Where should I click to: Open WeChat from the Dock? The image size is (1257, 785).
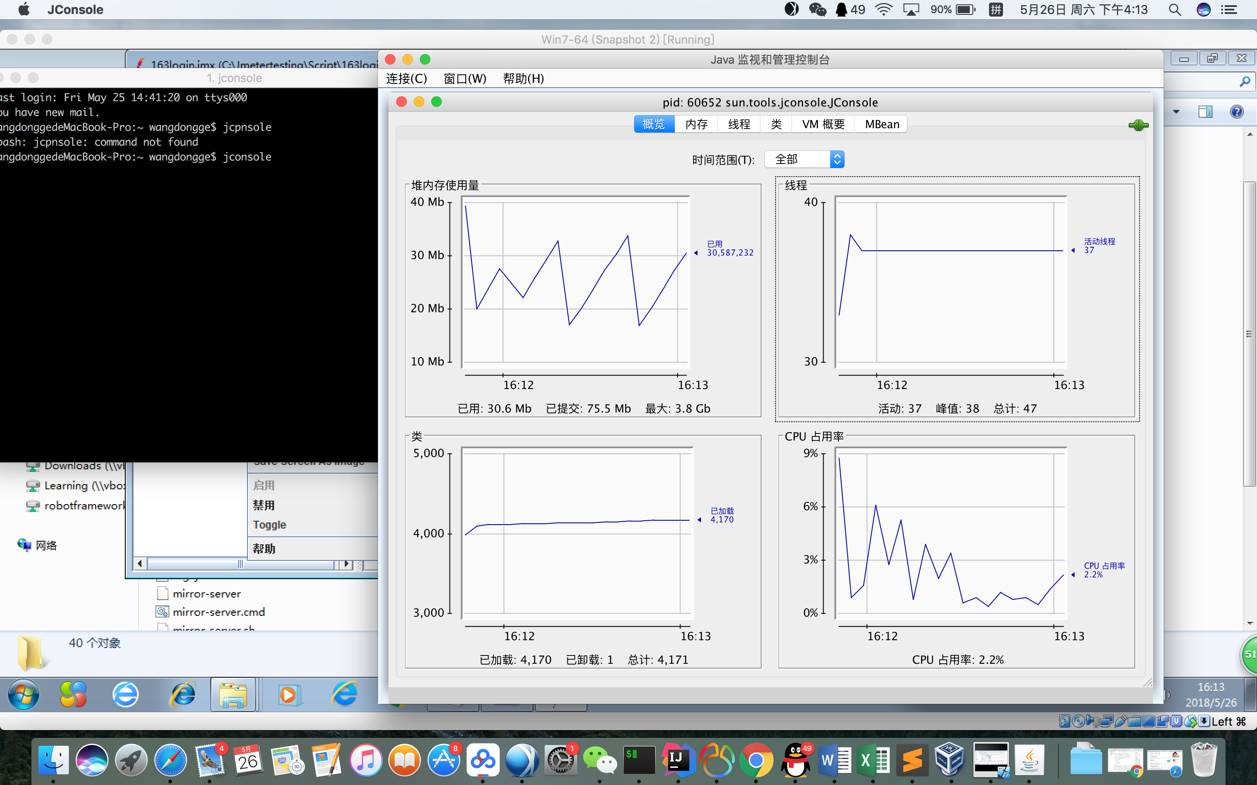pyautogui.click(x=599, y=761)
